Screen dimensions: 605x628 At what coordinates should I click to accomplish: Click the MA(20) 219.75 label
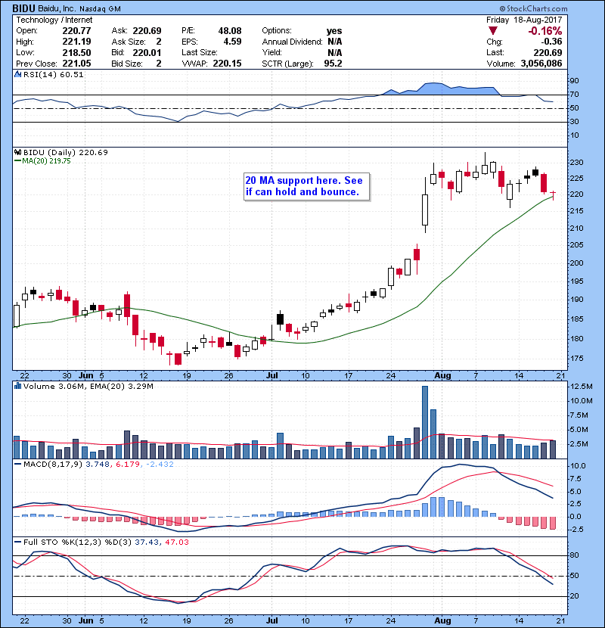click(46, 161)
